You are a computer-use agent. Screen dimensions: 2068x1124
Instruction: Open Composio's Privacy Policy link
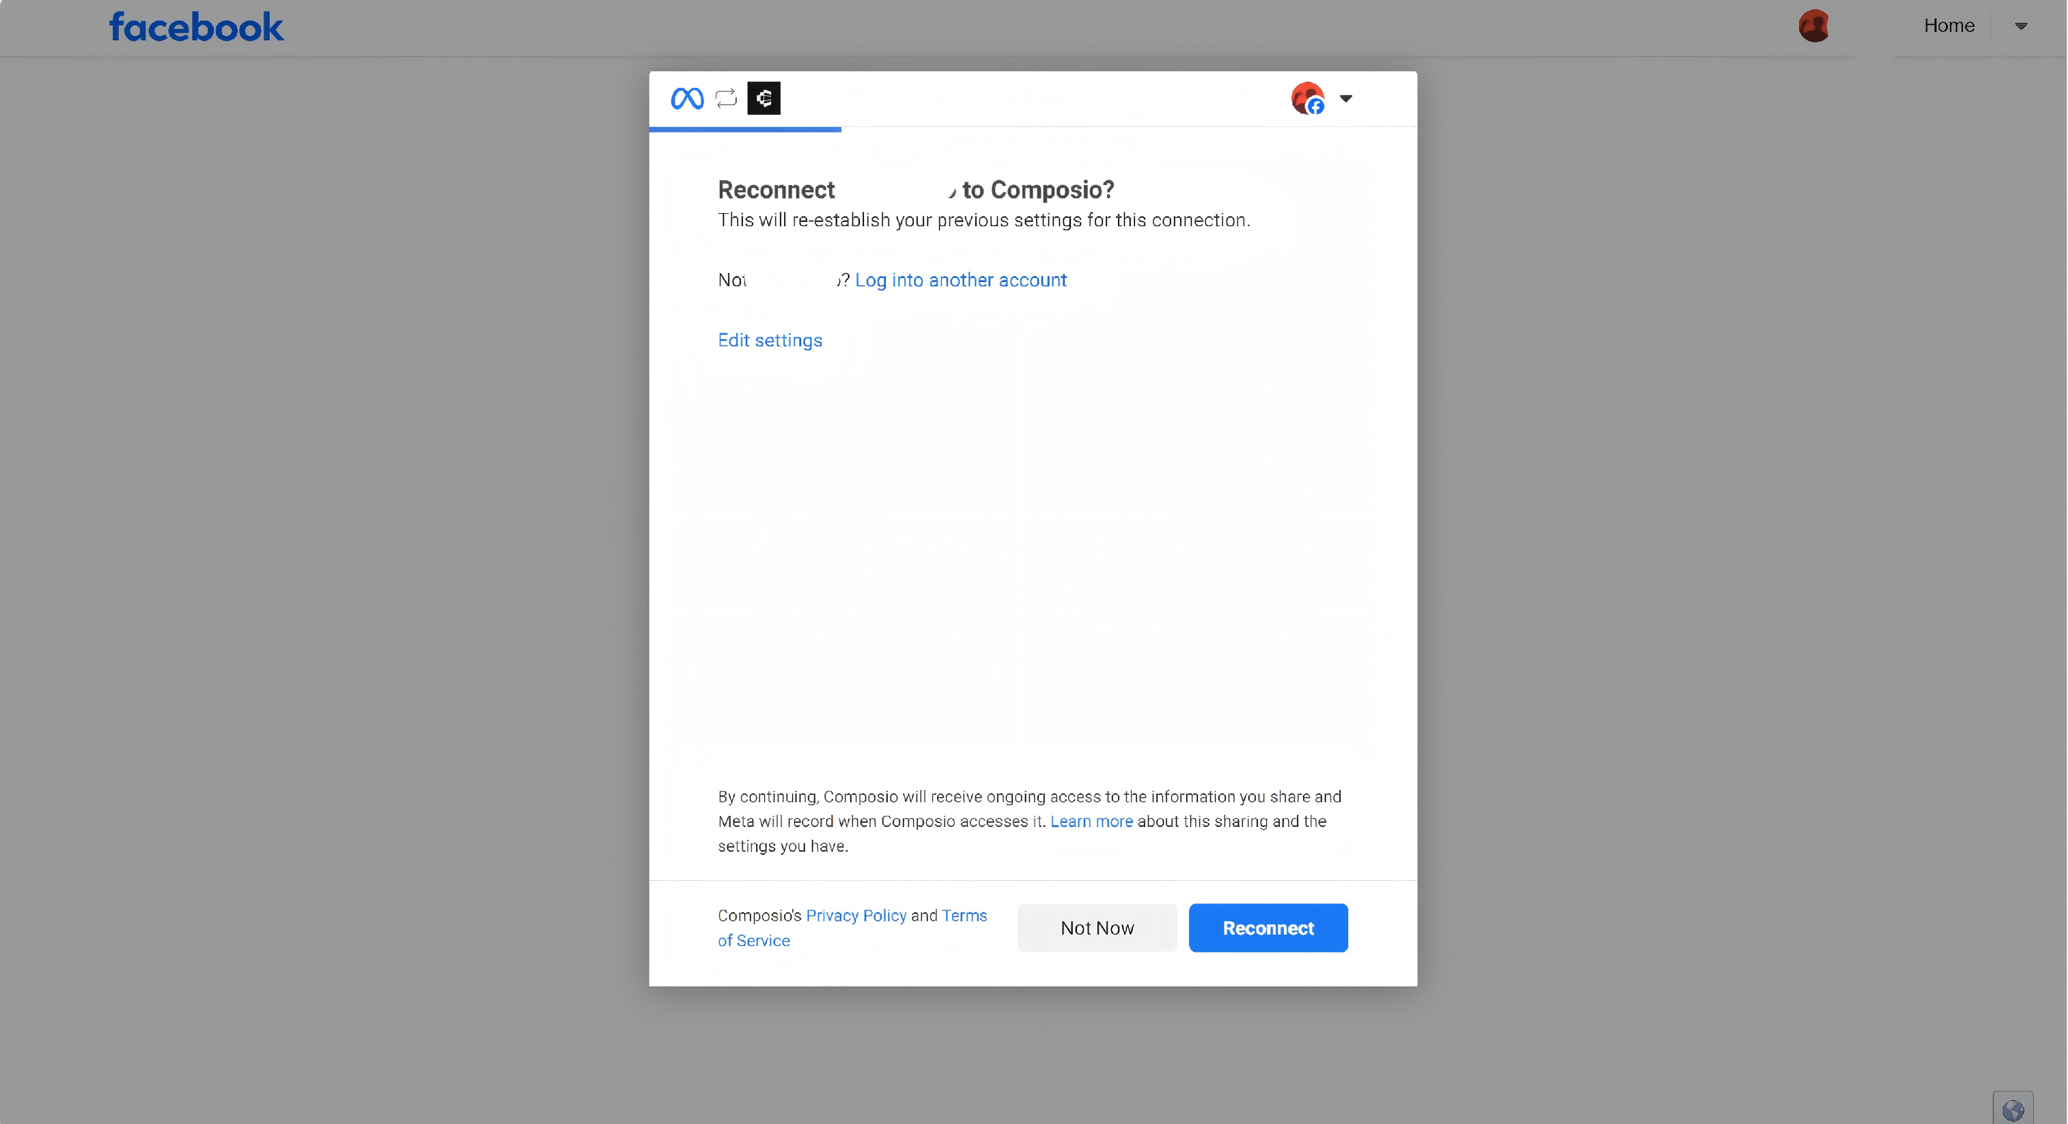point(856,915)
